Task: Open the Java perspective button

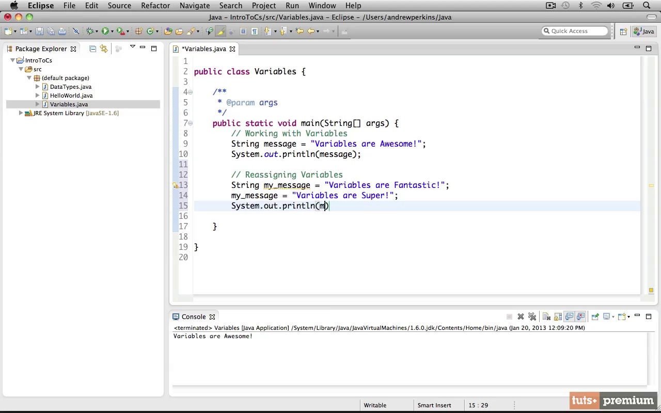Action: point(643,31)
